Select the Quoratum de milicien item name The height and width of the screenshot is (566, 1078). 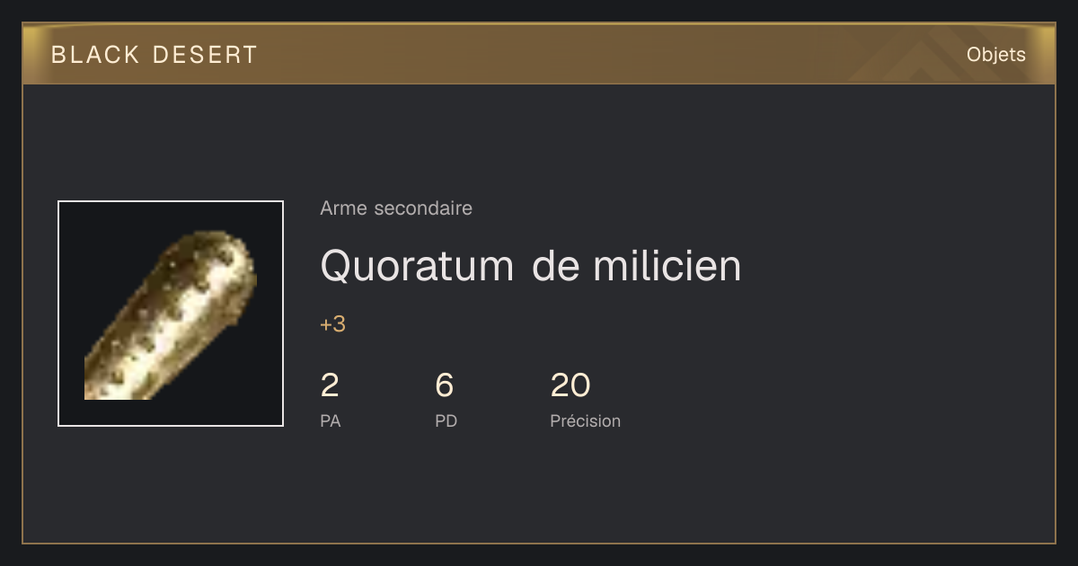[531, 266]
